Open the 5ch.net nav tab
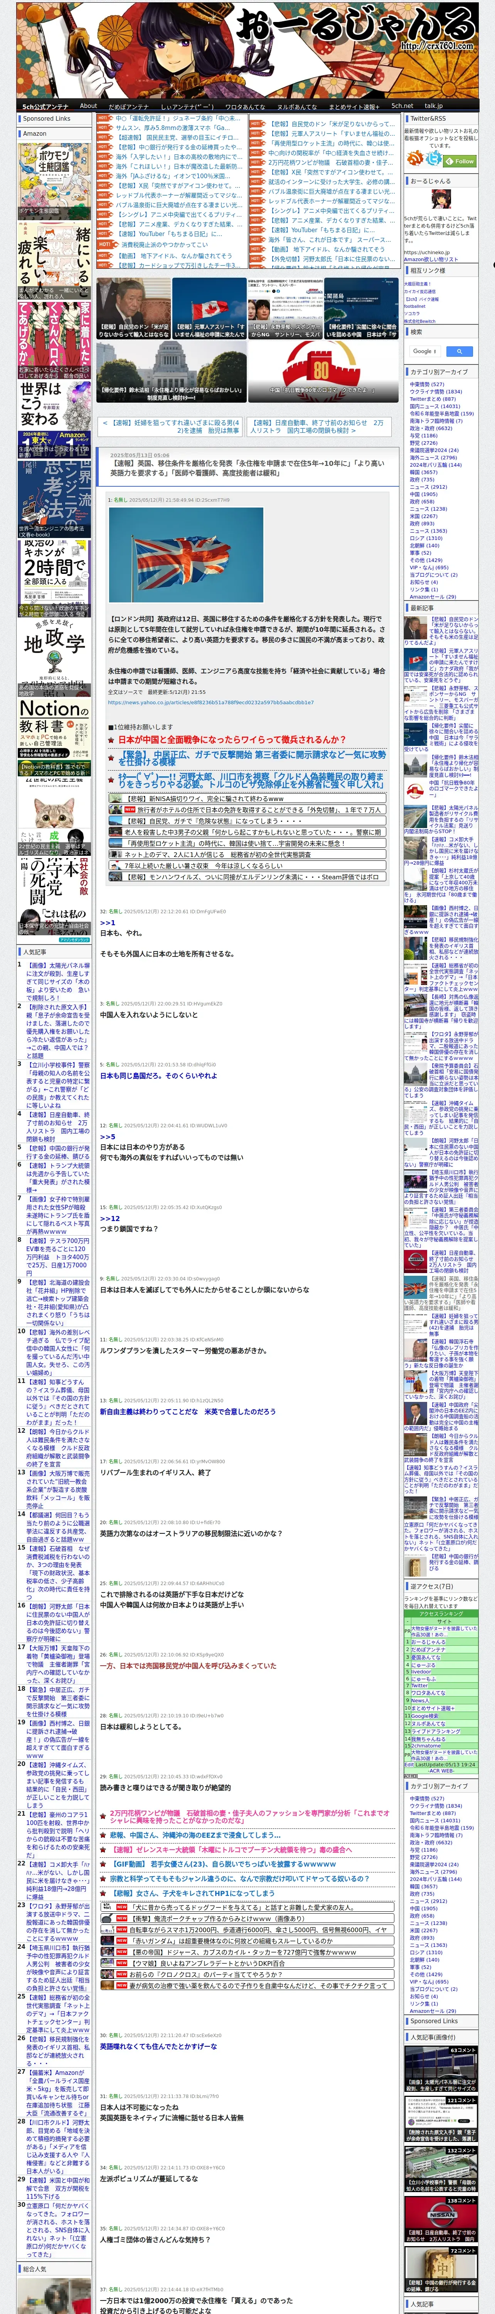Viewport: 495px width, 2314px height. (402, 106)
